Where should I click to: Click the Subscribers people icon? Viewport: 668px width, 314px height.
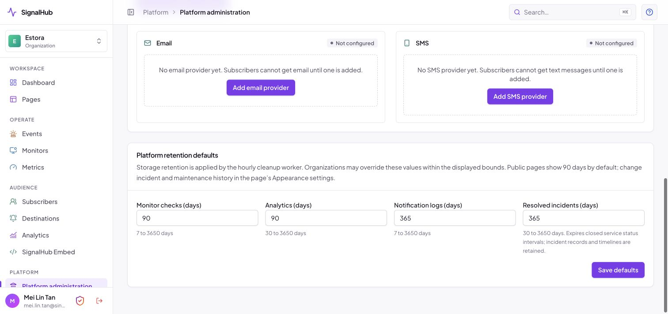[13, 202]
